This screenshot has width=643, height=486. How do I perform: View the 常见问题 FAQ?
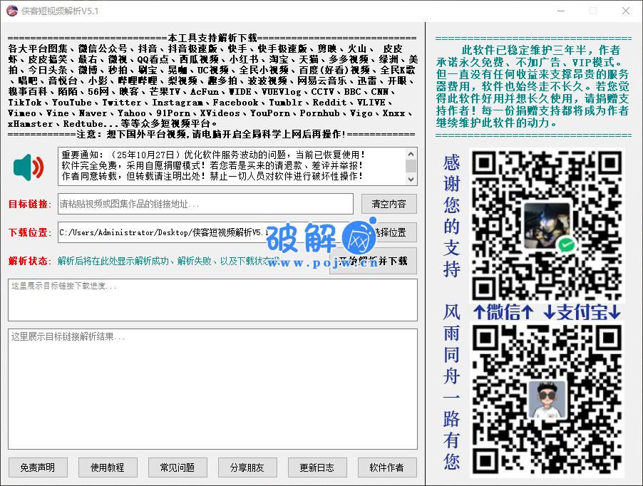pyautogui.click(x=178, y=467)
